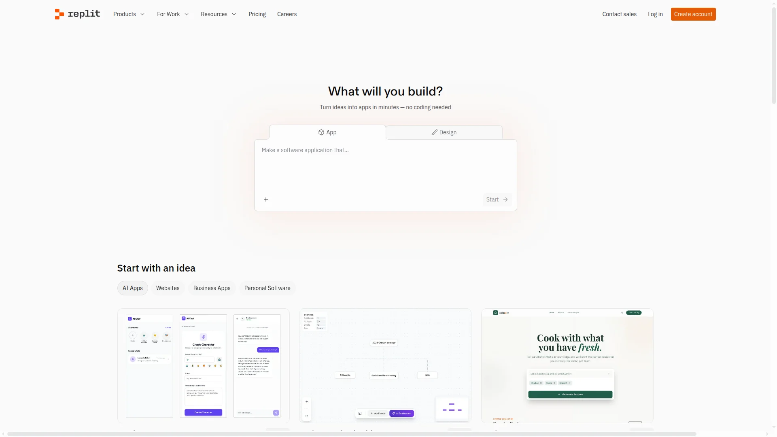Switch to the Websites category filter
This screenshot has height=437, width=777.
[x=168, y=288]
